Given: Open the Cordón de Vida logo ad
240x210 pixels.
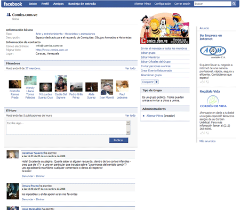Looking at the screenshot, I should tap(213, 102).
